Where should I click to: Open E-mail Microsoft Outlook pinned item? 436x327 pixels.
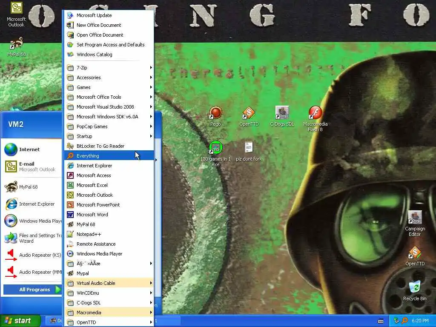pyautogui.click(x=32, y=166)
